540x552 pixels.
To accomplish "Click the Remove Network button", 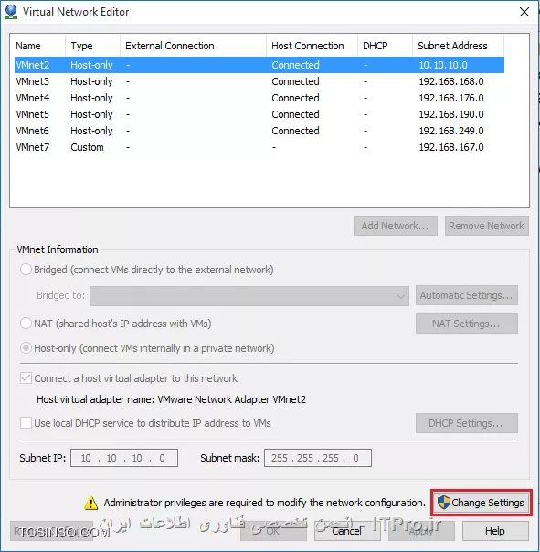I will click(486, 226).
